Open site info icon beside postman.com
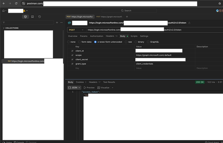The width and height of the screenshot is (223, 143). click(24, 4)
